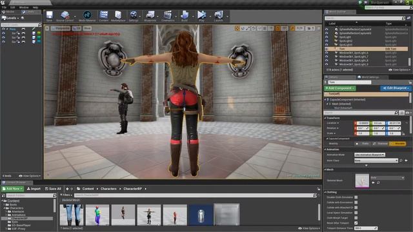Click the search icon in asset search bar
Viewport: 413px width, 232px height.
(x=315, y=195)
